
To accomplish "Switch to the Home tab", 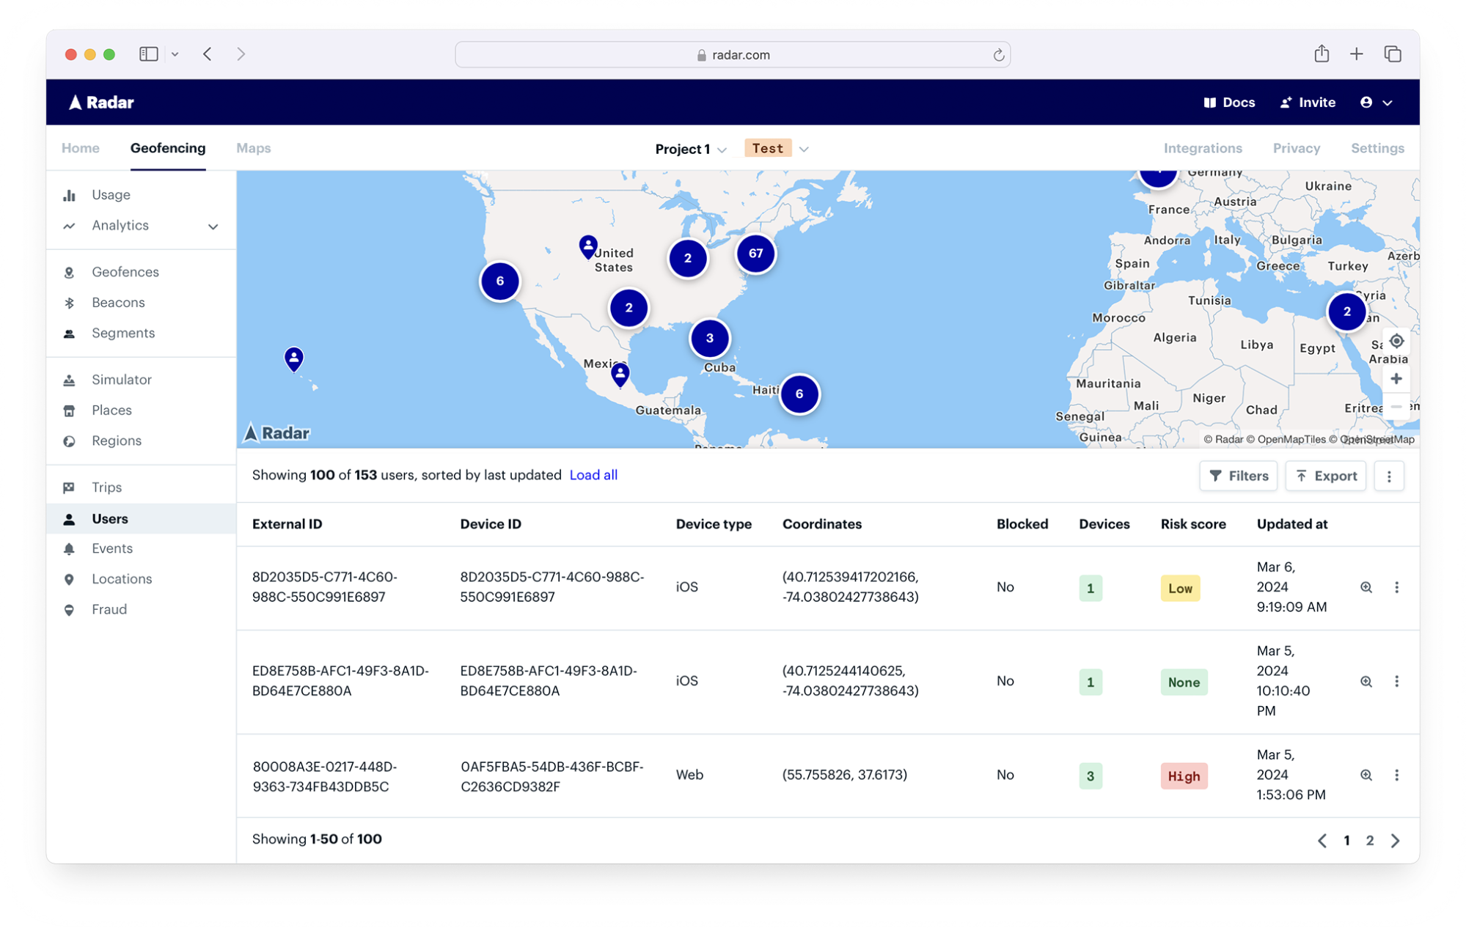I will tap(81, 148).
